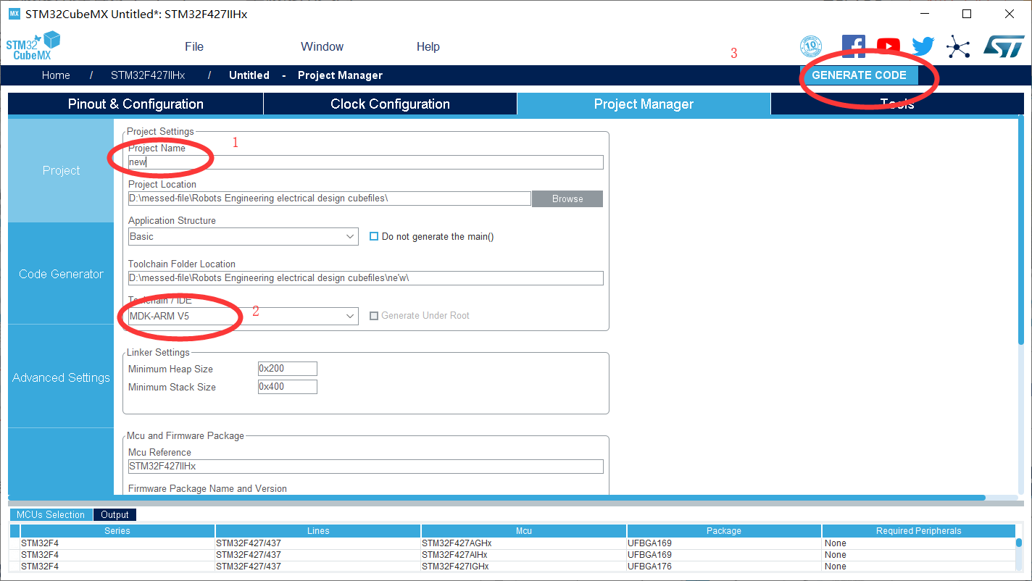1032x581 pixels.
Task: Select the STM32F427AGHx table row
Action: [512, 543]
